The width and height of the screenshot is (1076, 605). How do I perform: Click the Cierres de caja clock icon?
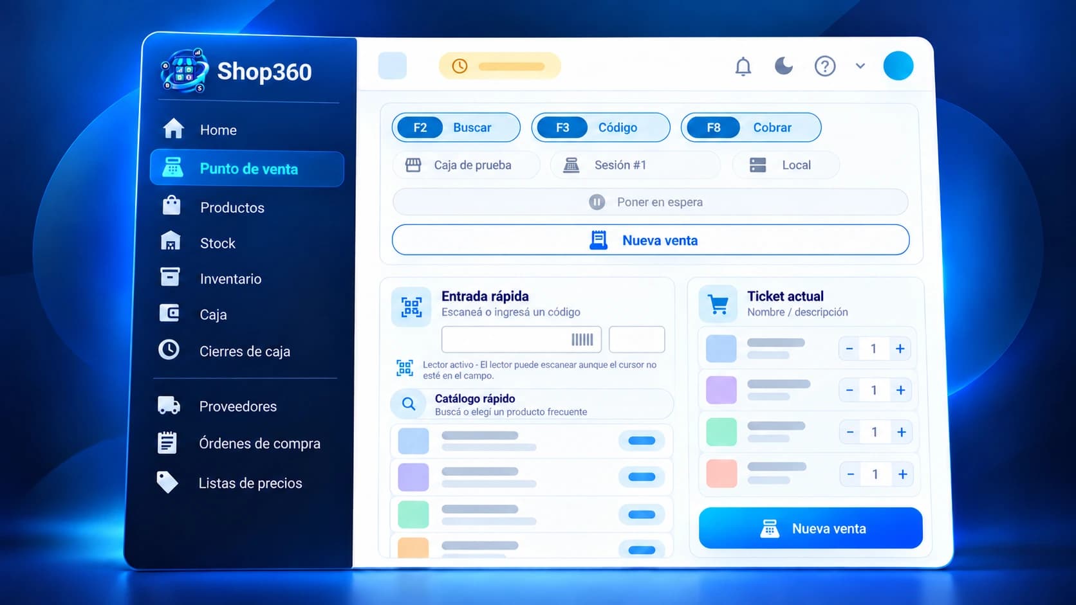[x=169, y=350]
